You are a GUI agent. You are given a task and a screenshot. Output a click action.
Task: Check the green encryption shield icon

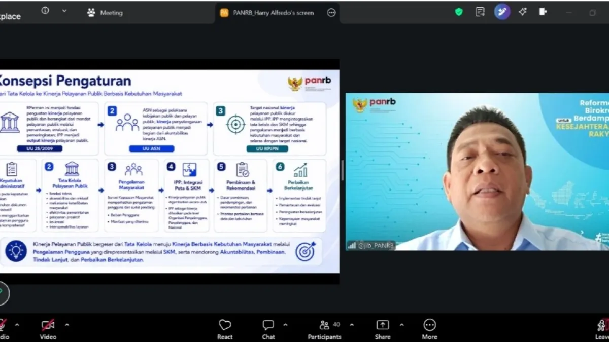click(x=459, y=12)
